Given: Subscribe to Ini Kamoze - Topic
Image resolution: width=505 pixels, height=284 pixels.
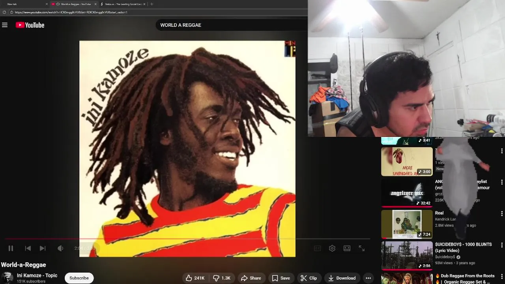Looking at the screenshot, I should click(79, 278).
